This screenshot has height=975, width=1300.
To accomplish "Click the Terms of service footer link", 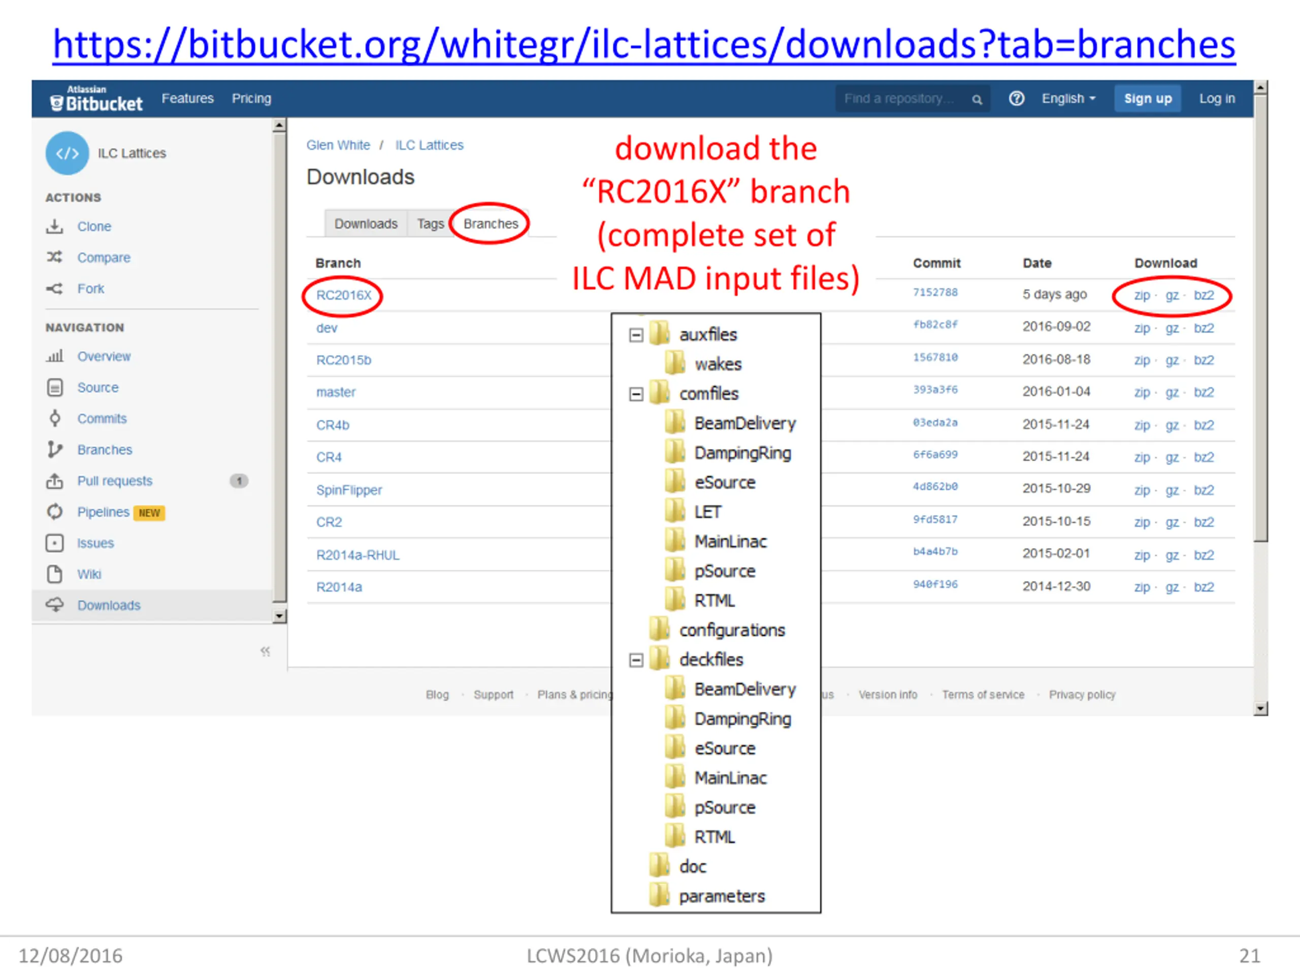I will [983, 695].
